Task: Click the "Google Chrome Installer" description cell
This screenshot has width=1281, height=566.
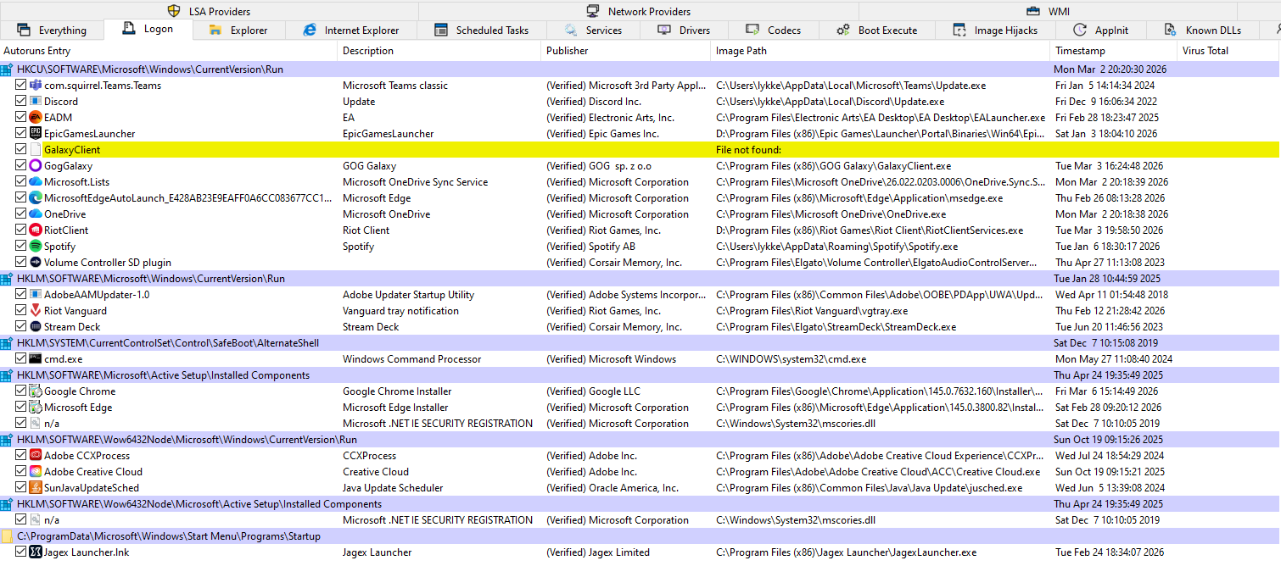Action: (x=397, y=391)
